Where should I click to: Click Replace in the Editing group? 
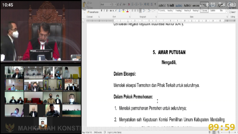click(233, 8)
